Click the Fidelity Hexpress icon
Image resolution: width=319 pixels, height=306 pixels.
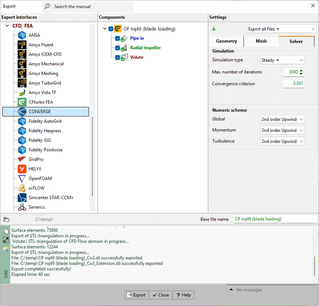click(x=22, y=130)
